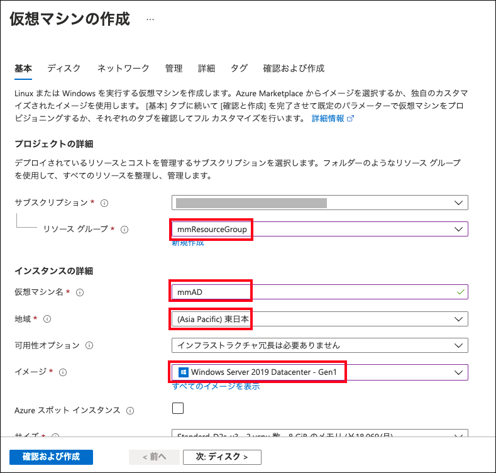
Task: Enable the Azure スポット インスタンス checkbox
Action: coord(178,408)
